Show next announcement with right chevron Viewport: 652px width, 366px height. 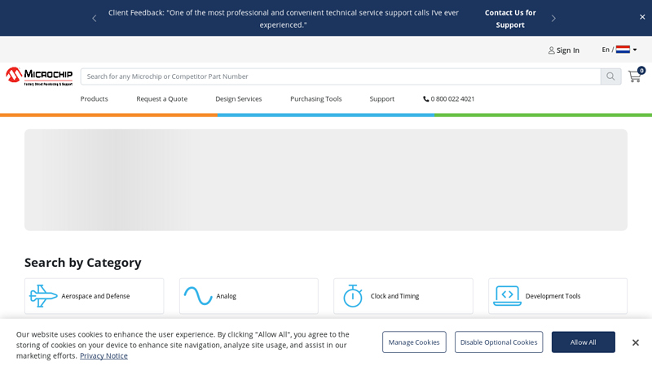point(553,18)
